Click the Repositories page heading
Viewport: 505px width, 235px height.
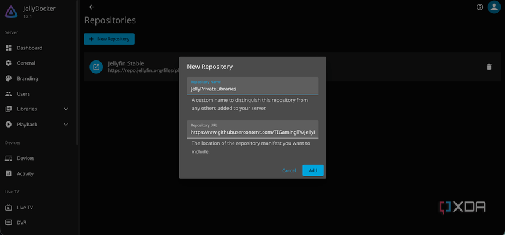pyautogui.click(x=110, y=20)
